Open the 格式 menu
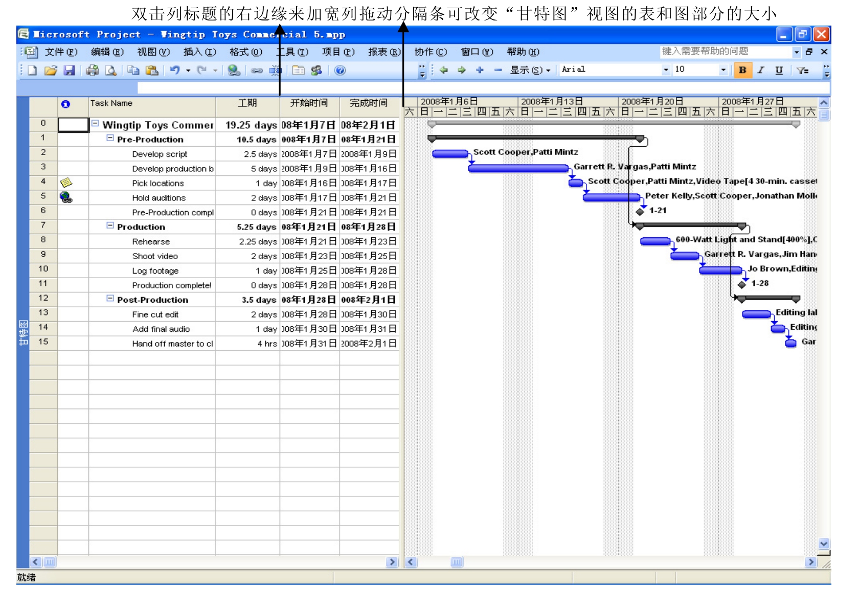Viewport: 859px width, 589px height. pyautogui.click(x=246, y=52)
